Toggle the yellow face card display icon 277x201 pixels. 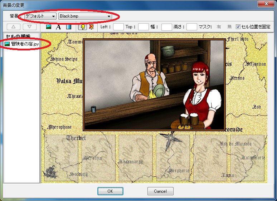click(x=83, y=27)
